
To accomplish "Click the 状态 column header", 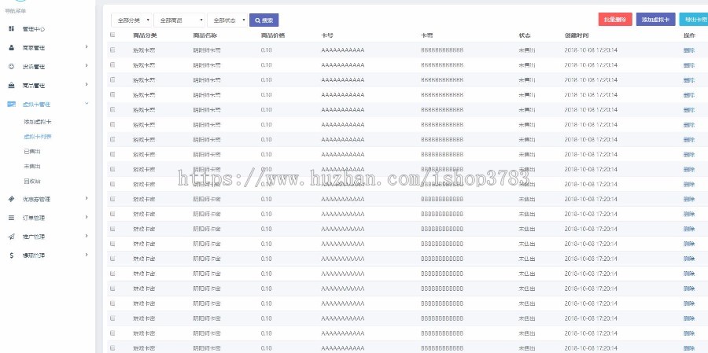I will click(524, 35).
